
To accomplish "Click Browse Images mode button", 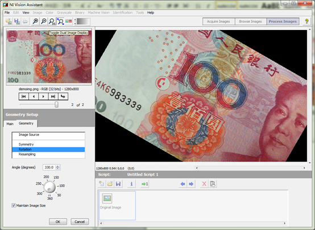I will pyautogui.click(x=250, y=22).
